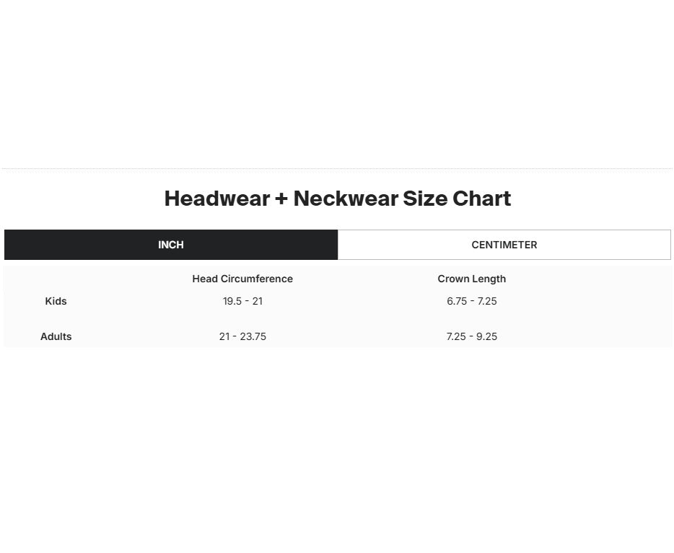This screenshot has width=674, height=553.
Task: Click Adults crown length value 7.25 - 9.25
Action: pos(471,336)
